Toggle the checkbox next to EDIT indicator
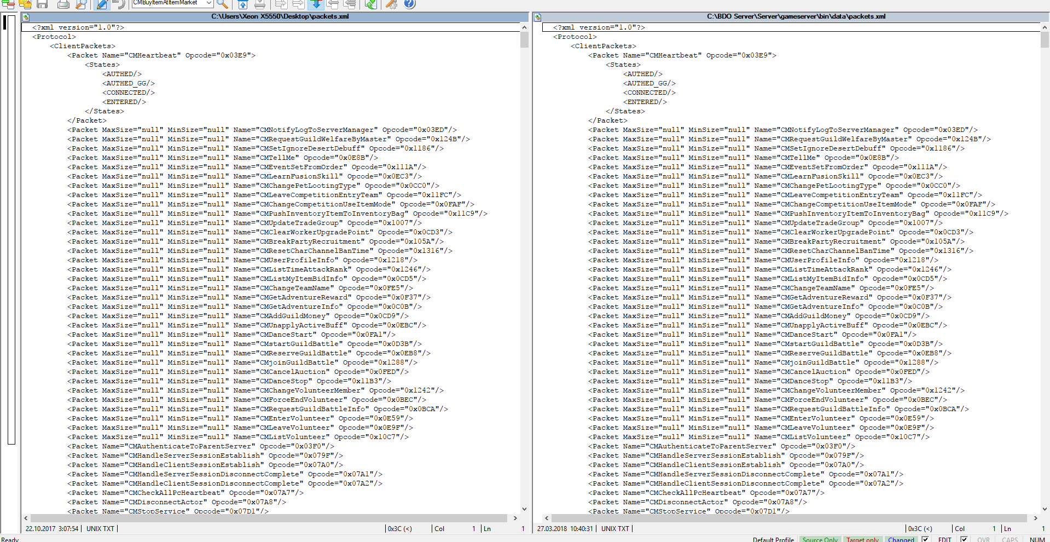 (x=925, y=539)
